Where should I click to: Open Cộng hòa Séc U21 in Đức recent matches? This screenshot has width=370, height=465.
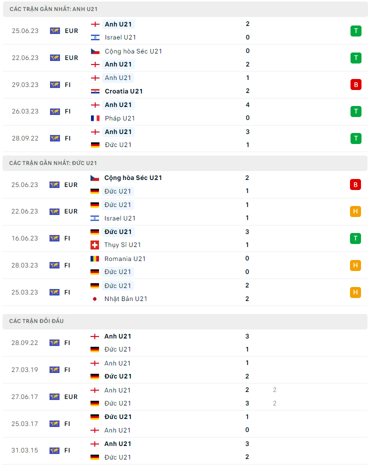pos(133,177)
